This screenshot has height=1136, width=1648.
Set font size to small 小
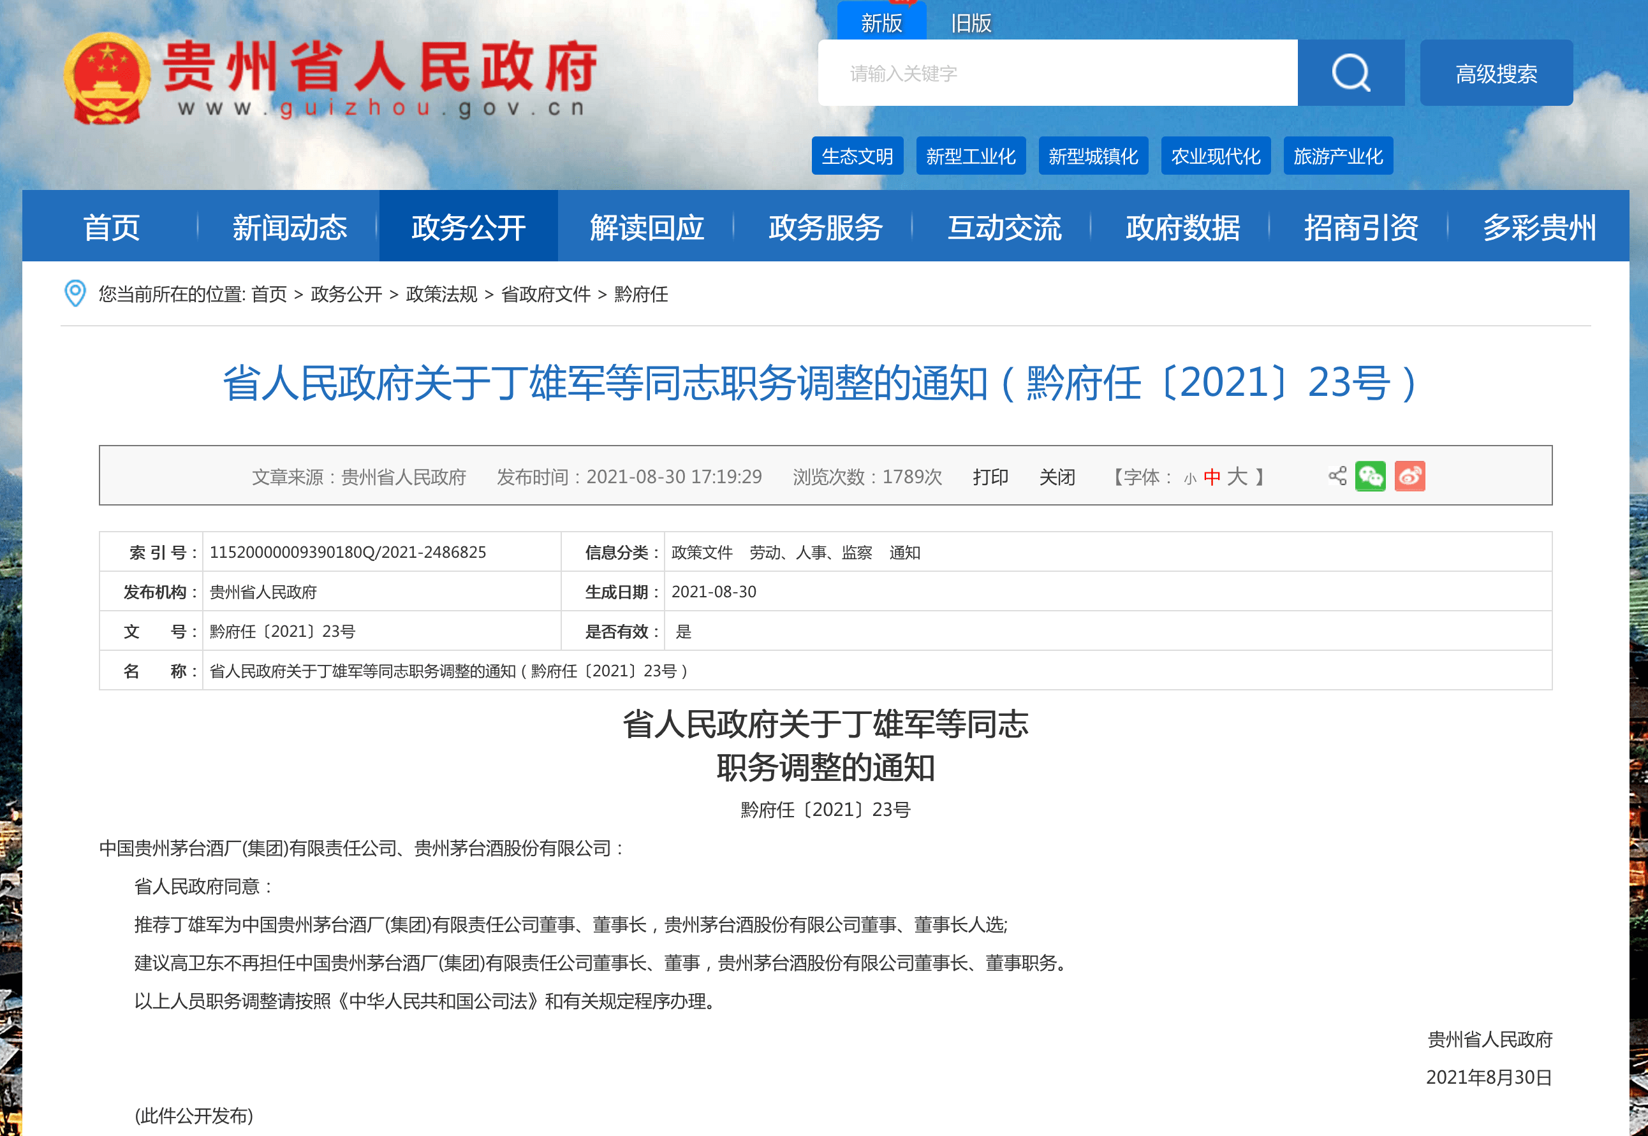pyautogui.click(x=1189, y=479)
